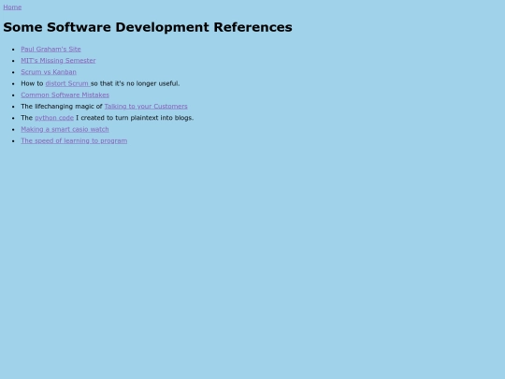Click the text 'so that it's no longer useful.'
The image size is (505, 379).
click(x=136, y=83)
